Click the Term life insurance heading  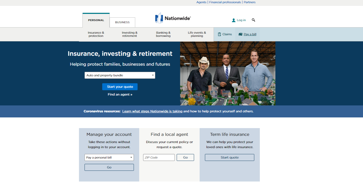pos(230,134)
